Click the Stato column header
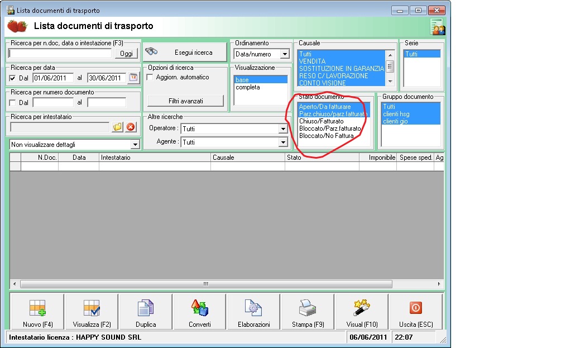The width and height of the screenshot is (561, 348). 322,158
